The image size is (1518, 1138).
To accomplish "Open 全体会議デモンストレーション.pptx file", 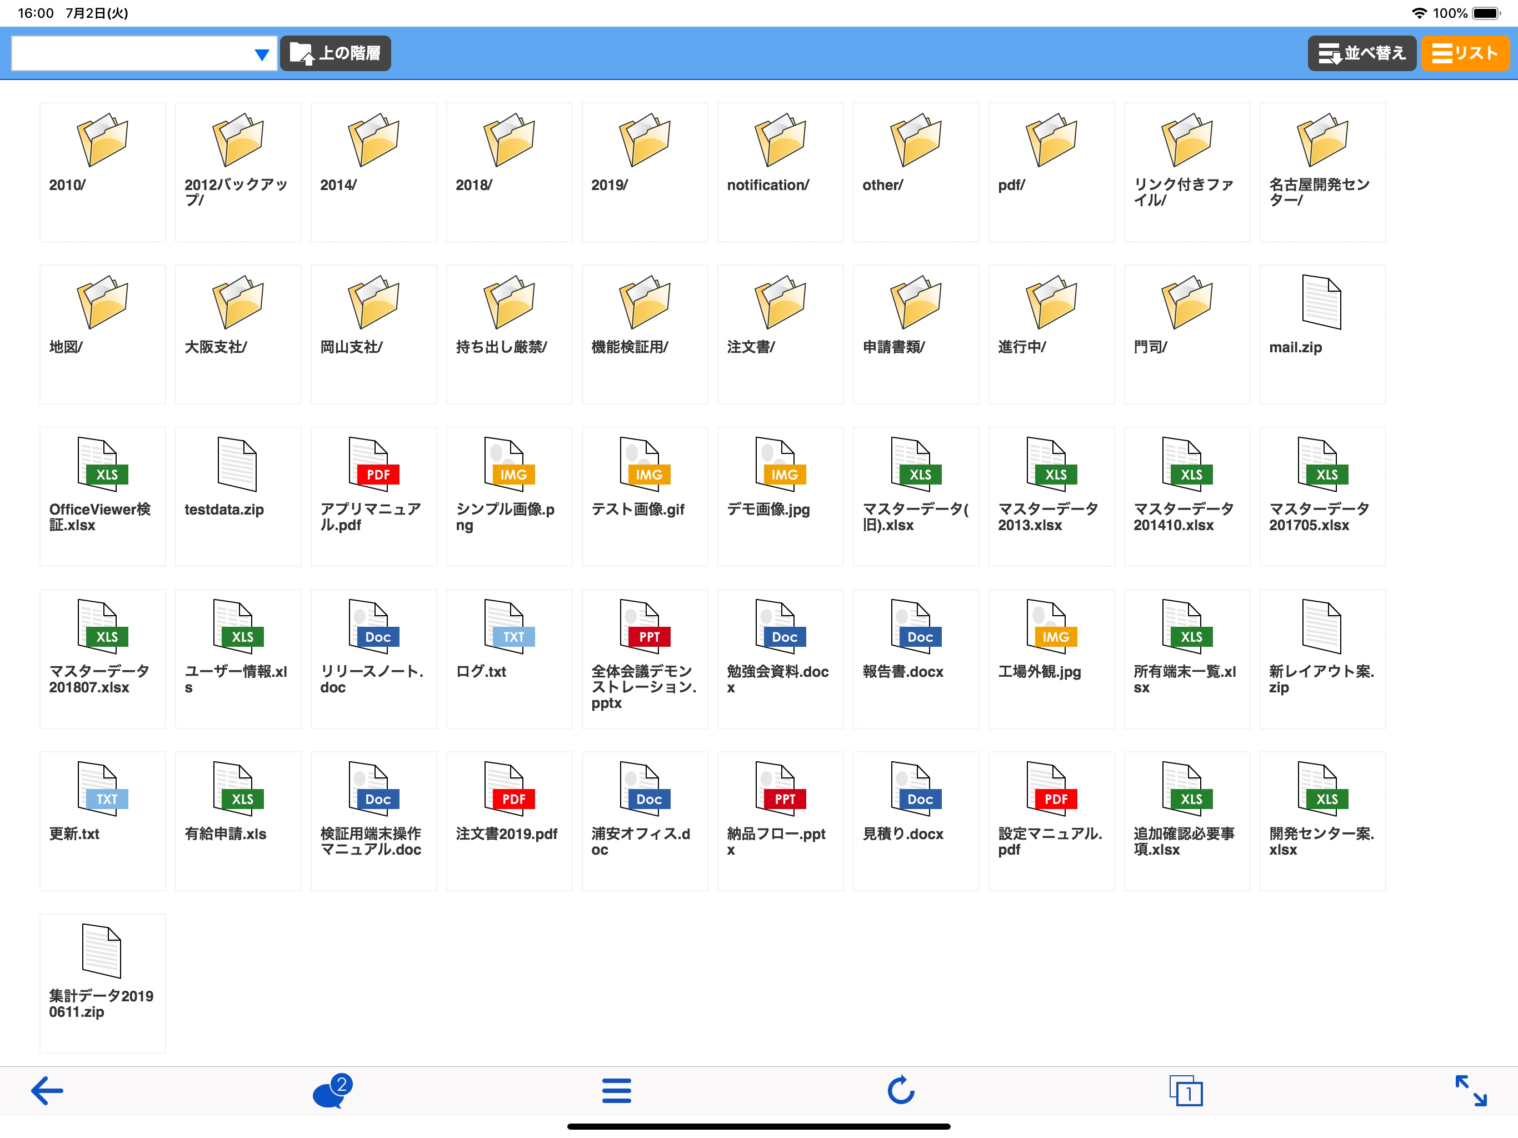I will 645,659.
